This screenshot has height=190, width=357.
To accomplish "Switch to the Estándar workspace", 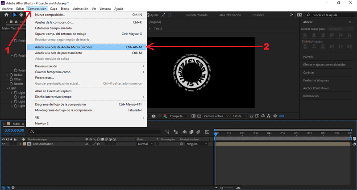I will 258,15.
